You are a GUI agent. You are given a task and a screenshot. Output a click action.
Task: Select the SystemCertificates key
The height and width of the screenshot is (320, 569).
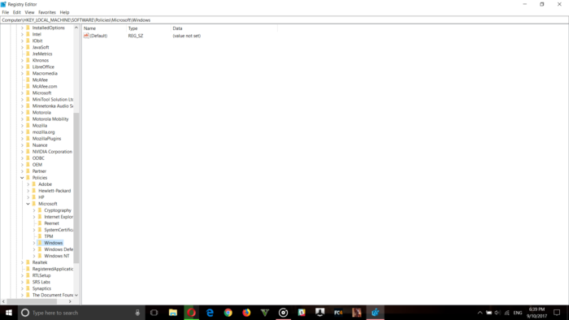point(59,230)
